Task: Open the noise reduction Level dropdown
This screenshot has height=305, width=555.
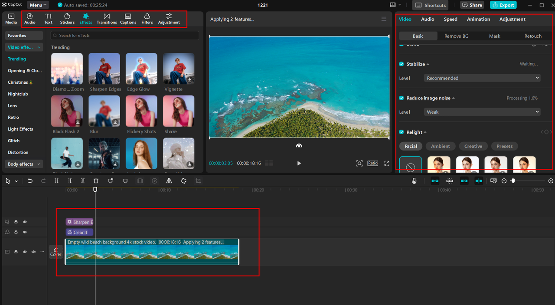Action: (x=482, y=112)
